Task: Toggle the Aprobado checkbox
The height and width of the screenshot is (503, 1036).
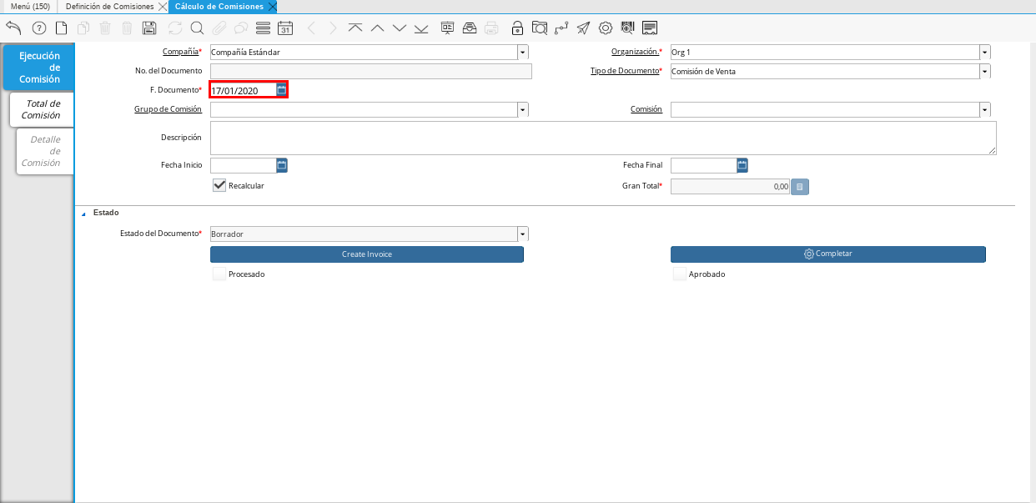Action: point(680,274)
